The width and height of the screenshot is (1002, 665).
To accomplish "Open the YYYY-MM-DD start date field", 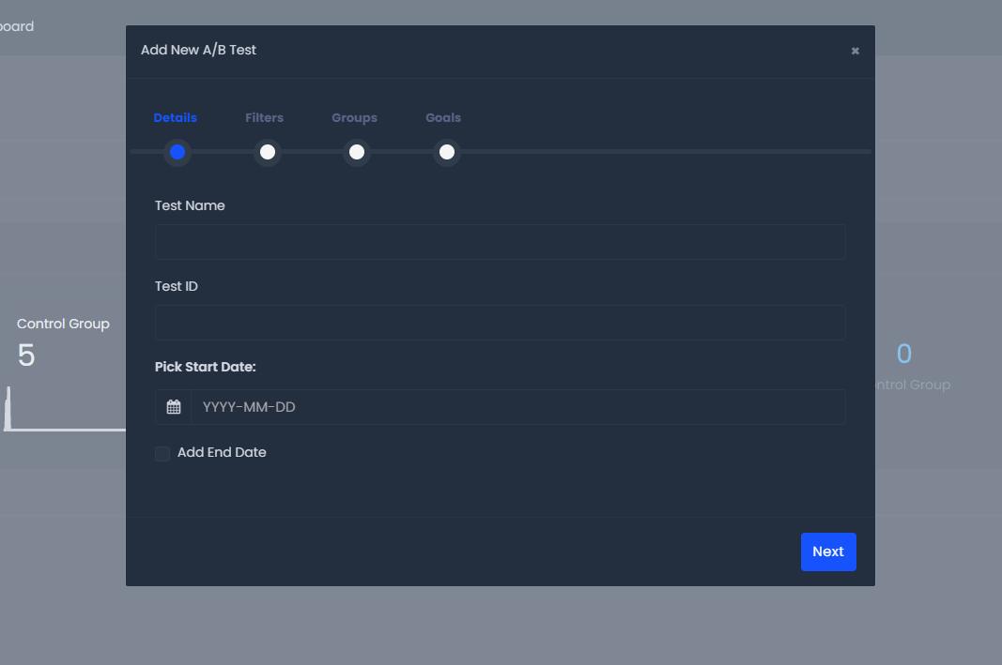I will point(518,407).
